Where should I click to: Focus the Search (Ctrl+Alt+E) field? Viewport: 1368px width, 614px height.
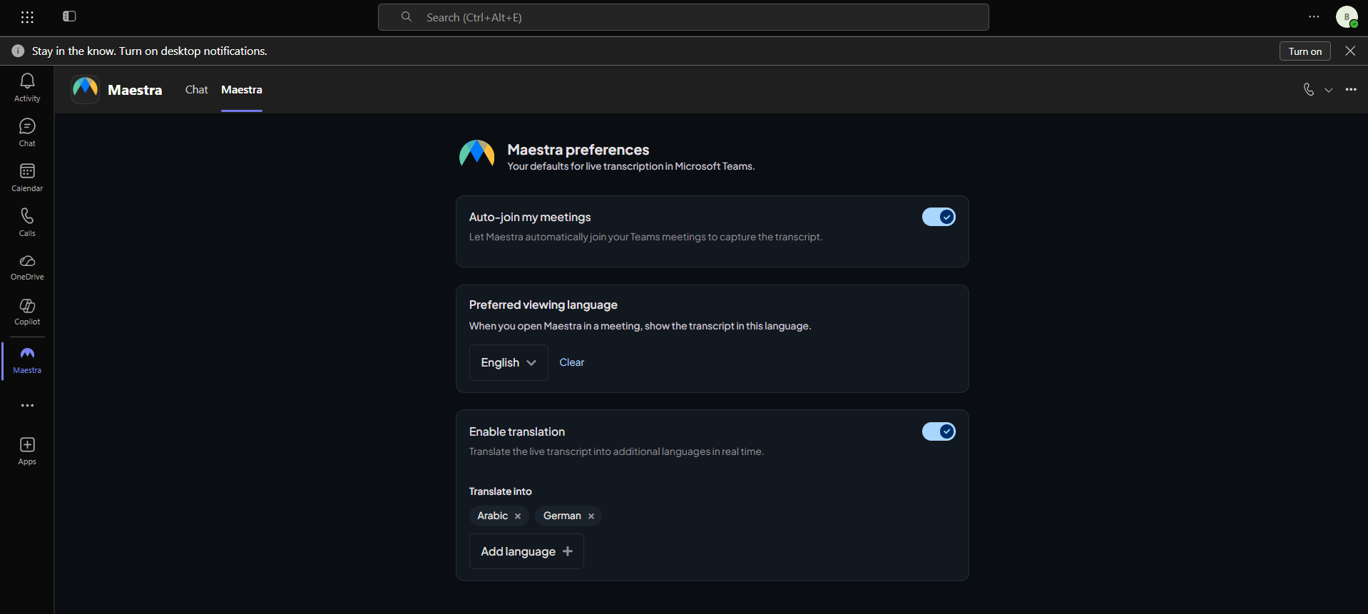coord(683,17)
